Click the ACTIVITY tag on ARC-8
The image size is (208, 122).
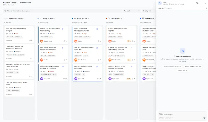87,37
